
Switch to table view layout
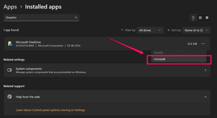207,18
